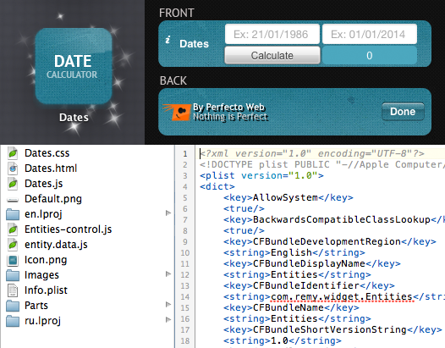Viewport: 445px width, 348px height.
Task: Select the Dates.css file icon
Action: point(13,153)
